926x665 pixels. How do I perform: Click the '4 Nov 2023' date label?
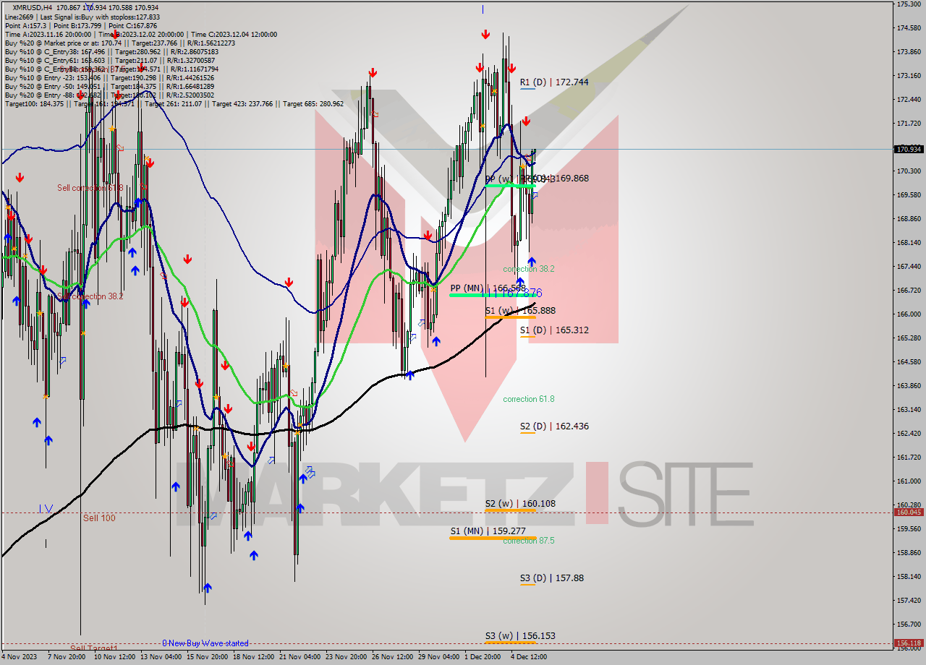tap(20, 657)
